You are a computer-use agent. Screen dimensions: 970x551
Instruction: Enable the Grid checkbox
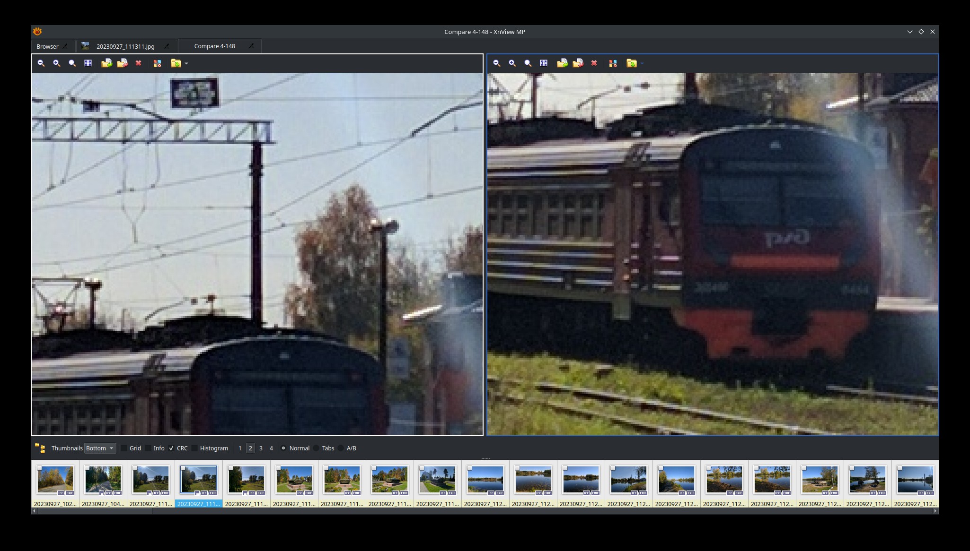[124, 448]
